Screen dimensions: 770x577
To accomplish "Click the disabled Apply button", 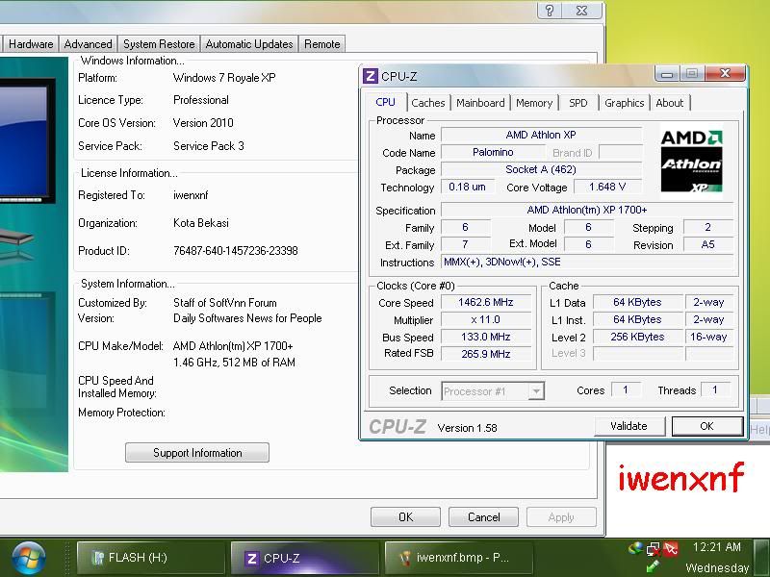I will coord(561,517).
